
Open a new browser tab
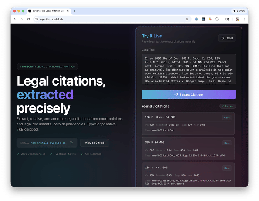coord(74,11)
